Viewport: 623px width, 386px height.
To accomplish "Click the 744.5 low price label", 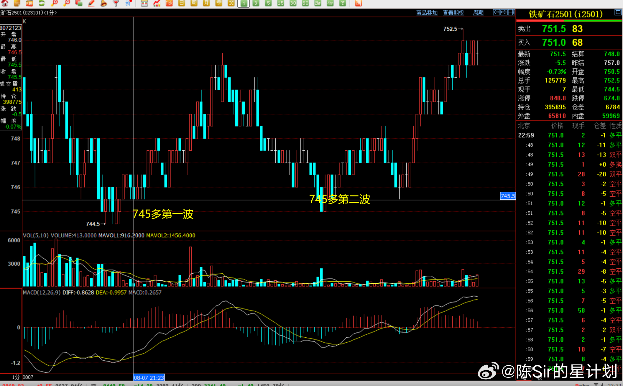I will click(x=93, y=224).
